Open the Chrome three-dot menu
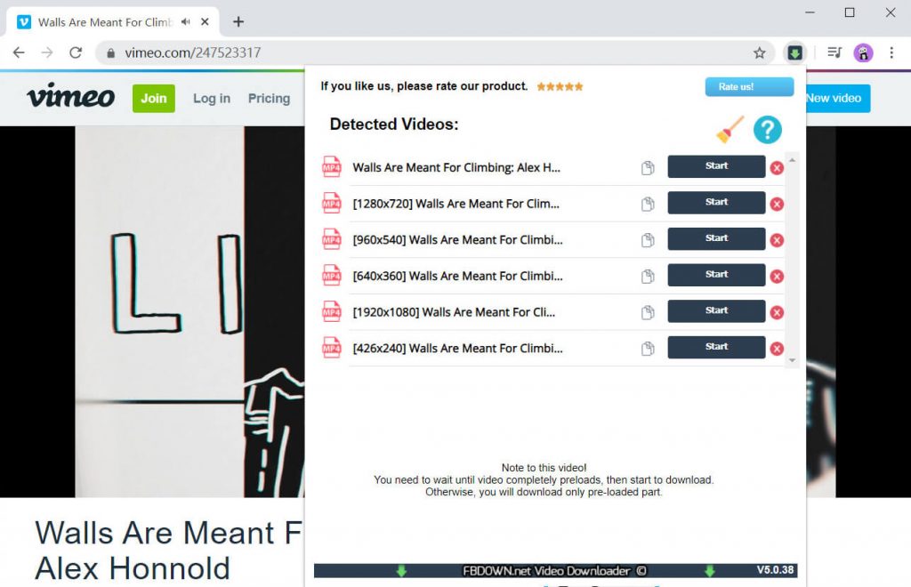This screenshot has height=587, width=911. coord(891,52)
